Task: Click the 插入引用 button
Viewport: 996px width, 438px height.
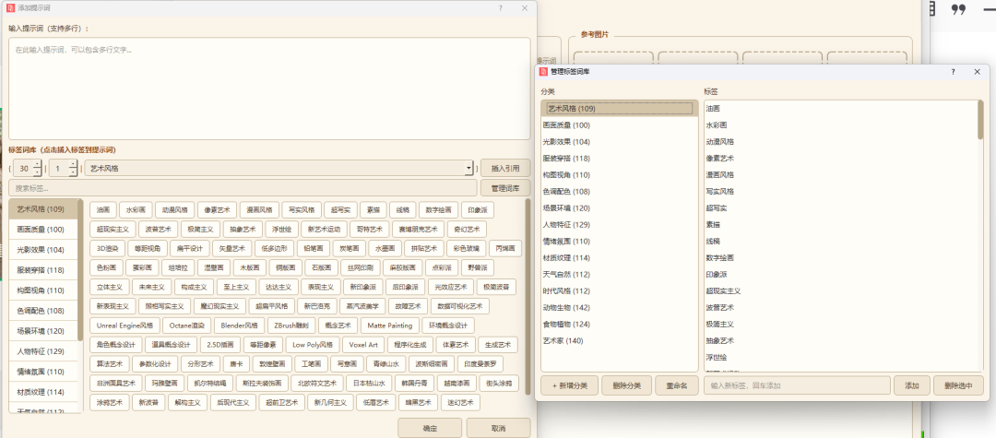Action: (505, 168)
